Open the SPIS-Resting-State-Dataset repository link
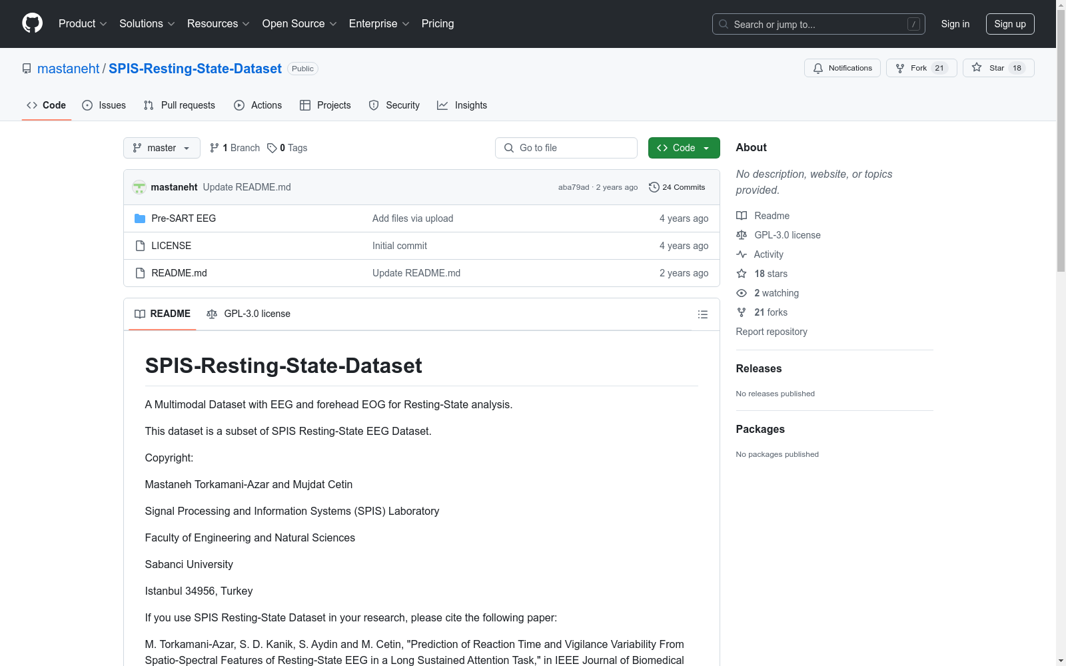Screen dimensions: 1066x666 click(195, 69)
